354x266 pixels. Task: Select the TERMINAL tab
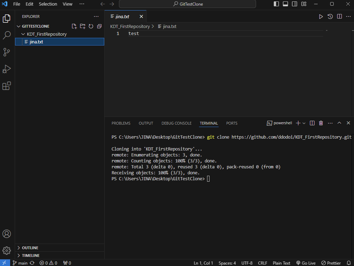tap(209, 123)
